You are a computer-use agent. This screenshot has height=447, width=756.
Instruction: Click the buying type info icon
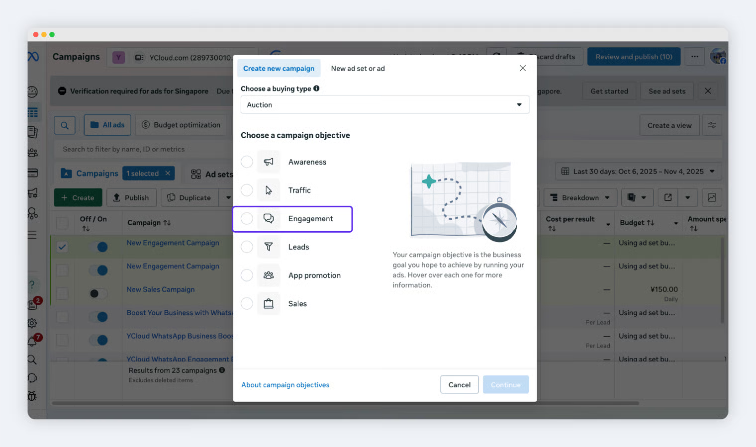pos(316,89)
